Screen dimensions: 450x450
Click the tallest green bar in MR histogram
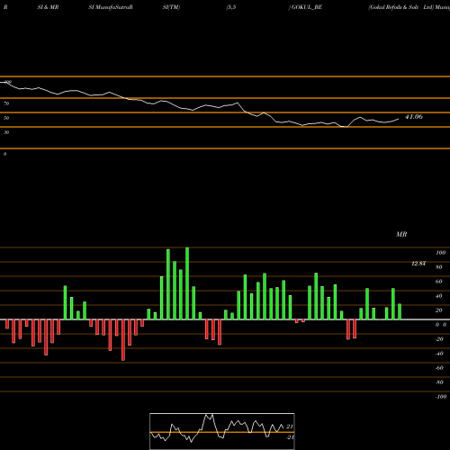(187, 283)
